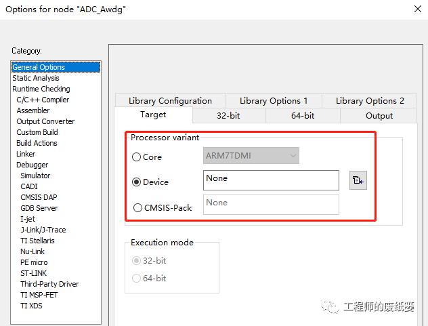Click the CMSIS-Pack name field
This screenshot has height=326, width=428.
271,205
